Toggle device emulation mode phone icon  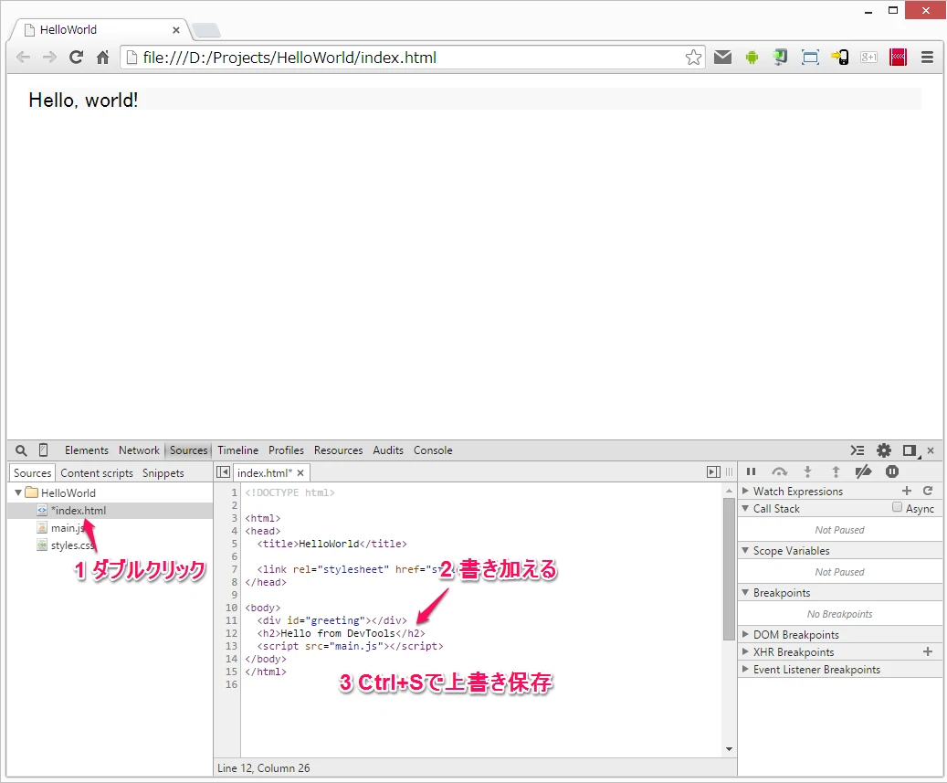click(43, 450)
